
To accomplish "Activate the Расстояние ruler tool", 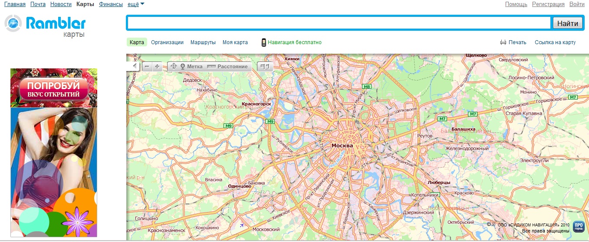I will [227, 67].
